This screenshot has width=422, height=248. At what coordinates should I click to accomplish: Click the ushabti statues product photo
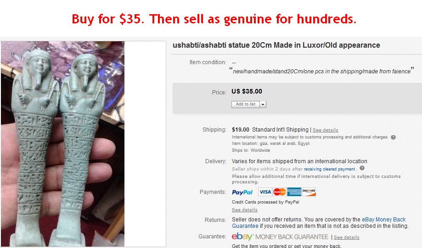[x=62, y=144]
